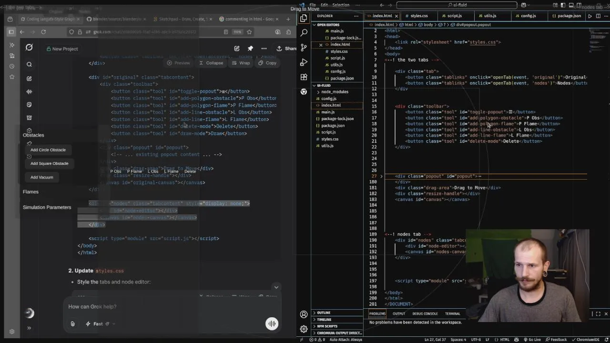Toggle Auto Attach: Always in status bar
Screen dimensions: 610x343
[x=346, y=340]
